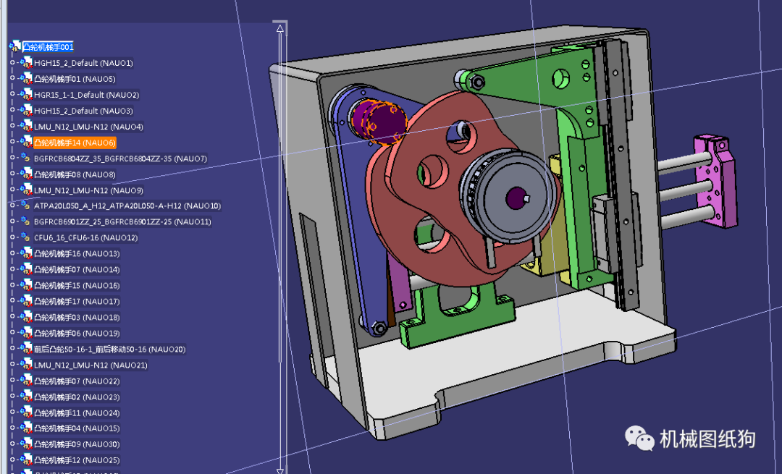Select the red cam plate in the 3D model
The width and height of the screenshot is (782, 474).
(405, 232)
